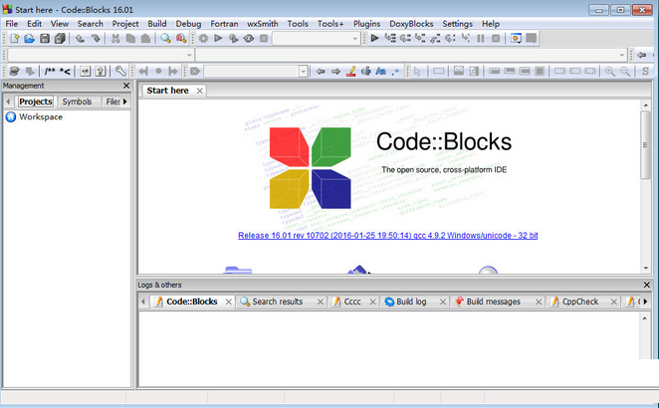Open the Debugging windows icon
This screenshot has width=659, height=408.
pyautogui.click(x=516, y=39)
